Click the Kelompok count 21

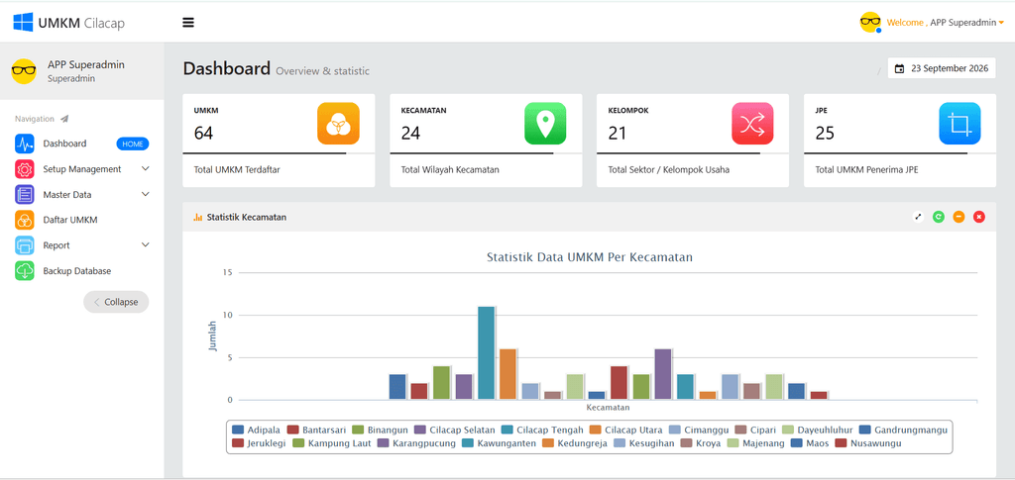617,134
